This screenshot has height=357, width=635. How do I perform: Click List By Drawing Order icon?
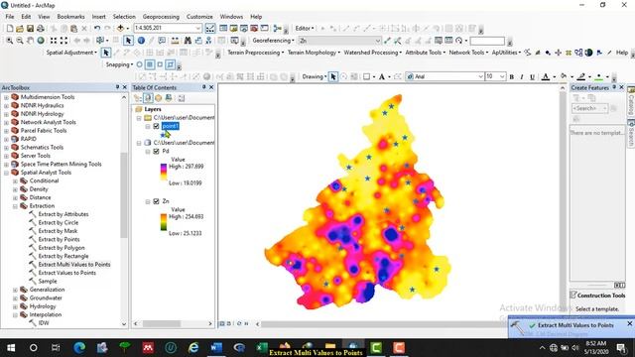[x=138, y=98]
